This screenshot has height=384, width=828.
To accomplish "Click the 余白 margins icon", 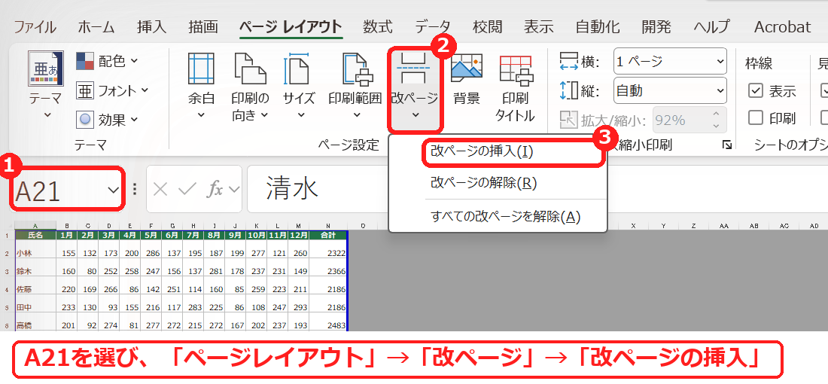I will click(201, 69).
